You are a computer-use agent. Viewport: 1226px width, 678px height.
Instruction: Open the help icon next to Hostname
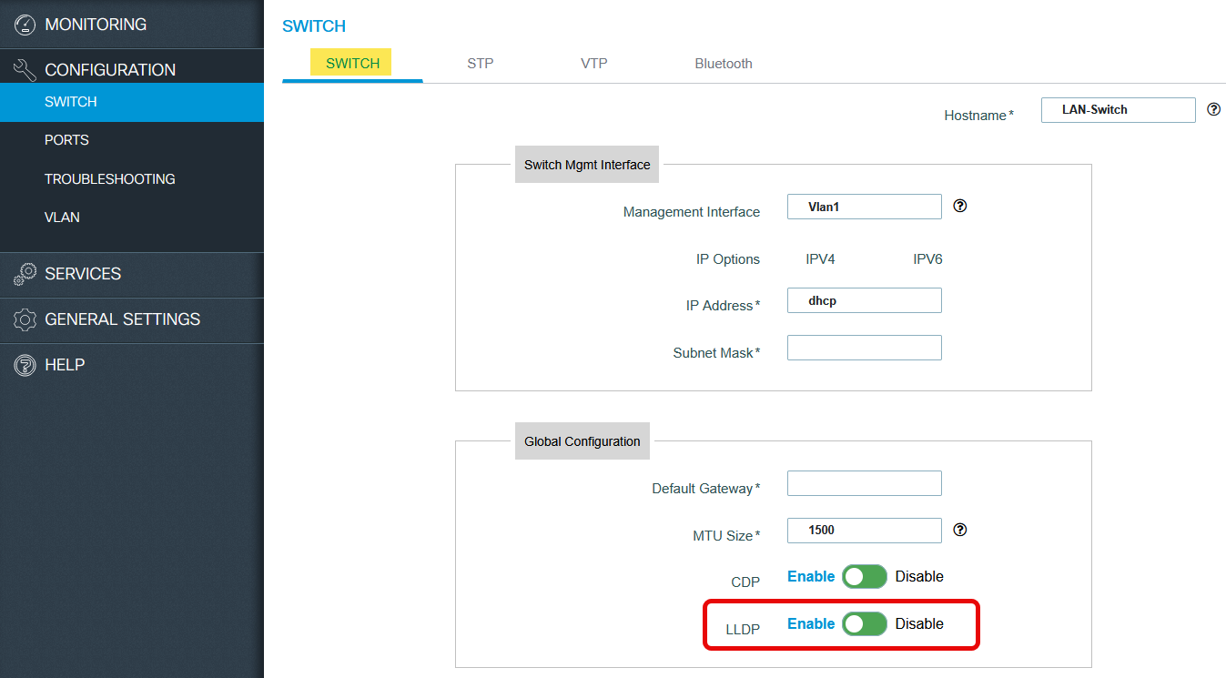pyautogui.click(x=1213, y=108)
